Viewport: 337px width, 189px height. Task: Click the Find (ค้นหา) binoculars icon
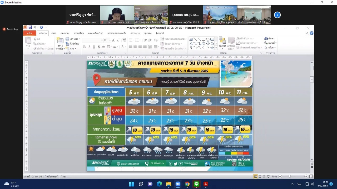(266, 39)
